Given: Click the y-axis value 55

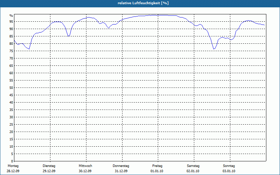Looking at the screenshot, I should (11, 80).
